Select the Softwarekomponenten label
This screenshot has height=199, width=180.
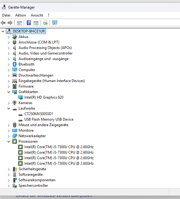click(x=37, y=180)
